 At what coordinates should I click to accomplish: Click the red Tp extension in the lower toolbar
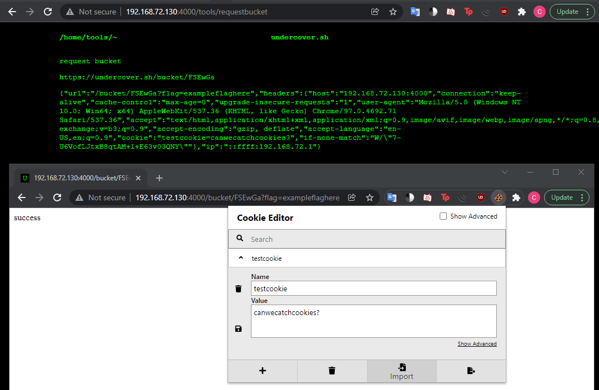[x=445, y=197]
